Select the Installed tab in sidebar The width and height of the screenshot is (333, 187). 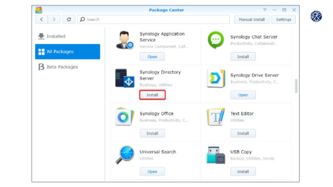[x=67, y=36]
